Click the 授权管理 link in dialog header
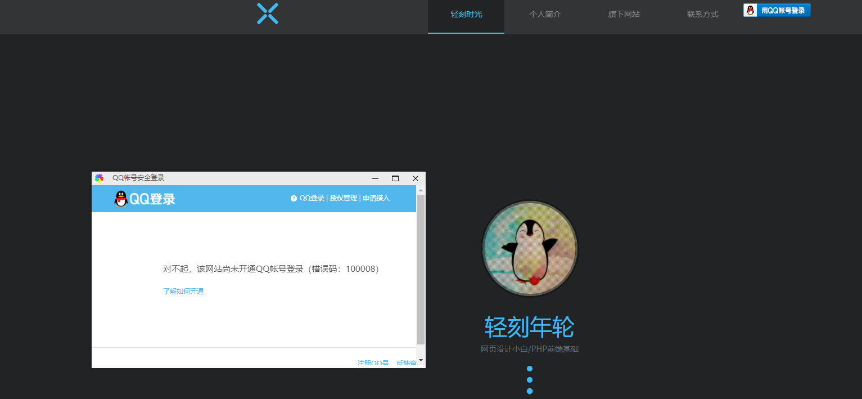The image size is (862, 399). tap(343, 198)
